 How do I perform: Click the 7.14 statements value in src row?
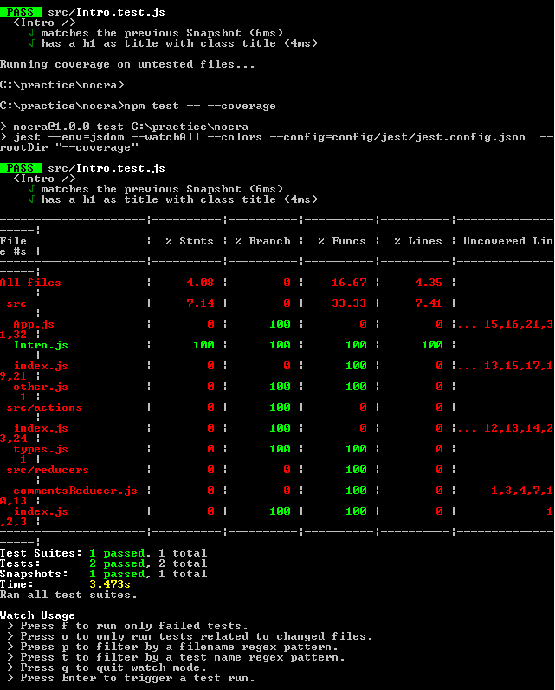pyautogui.click(x=200, y=303)
